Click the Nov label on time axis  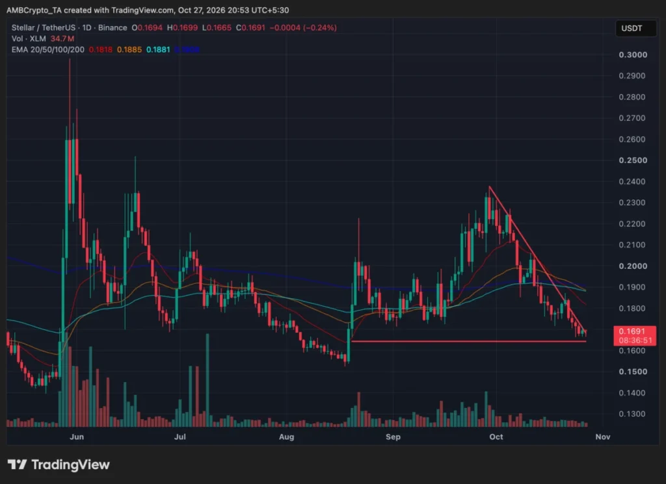coord(603,437)
